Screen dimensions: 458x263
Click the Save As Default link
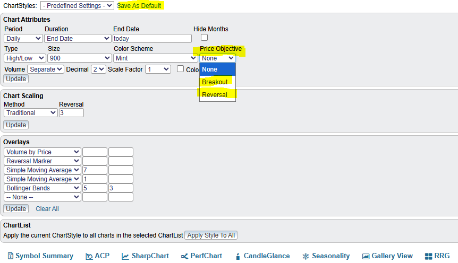coord(139,5)
